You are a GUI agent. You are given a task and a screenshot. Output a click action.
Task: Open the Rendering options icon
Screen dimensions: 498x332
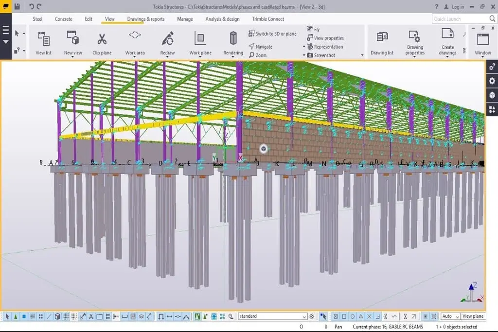pos(233,38)
